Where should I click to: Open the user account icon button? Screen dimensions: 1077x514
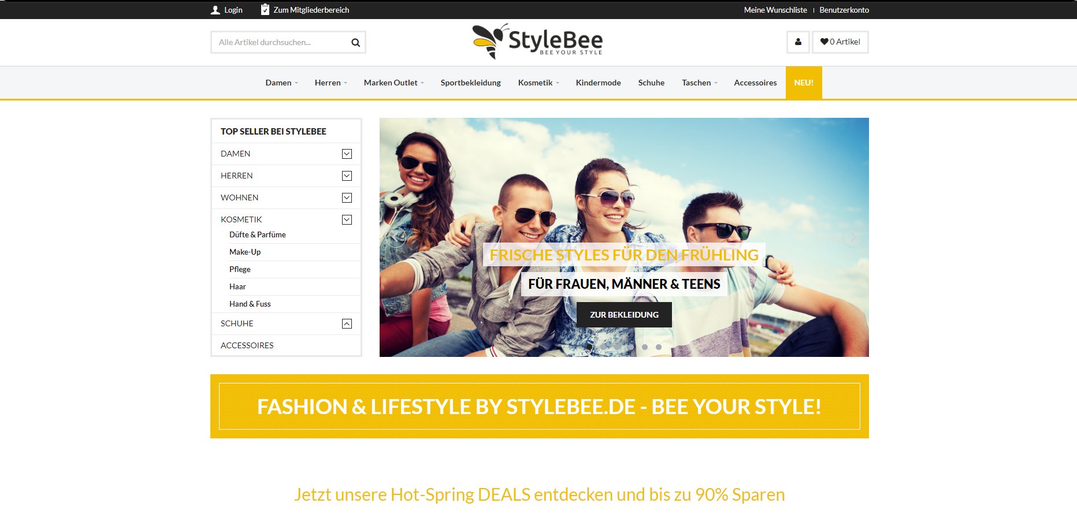click(798, 42)
